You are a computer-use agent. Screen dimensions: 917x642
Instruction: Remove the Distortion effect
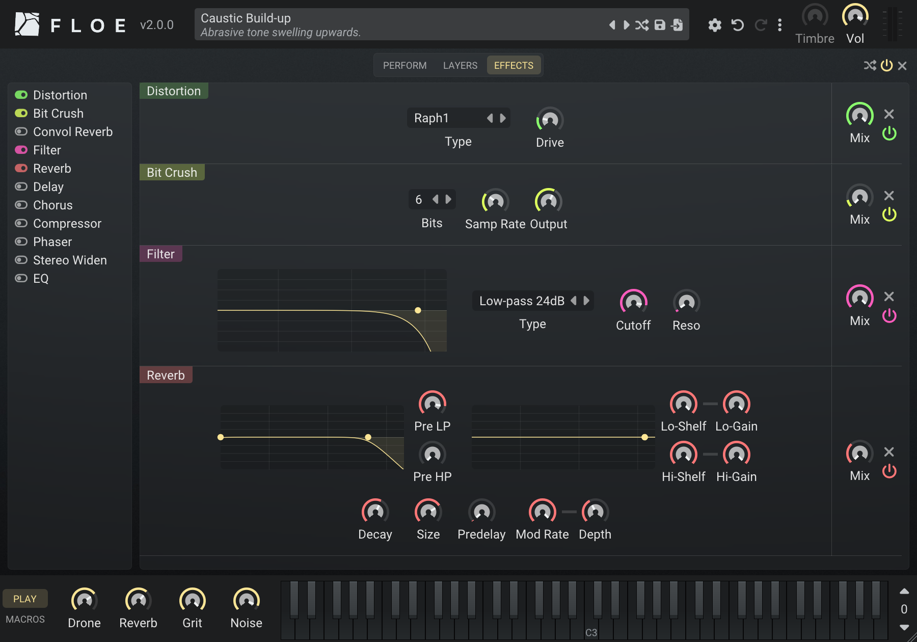click(889, 114)
